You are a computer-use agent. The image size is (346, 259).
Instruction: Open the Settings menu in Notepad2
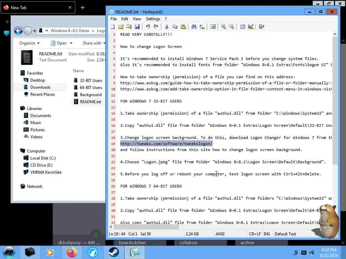coord(153,19)
